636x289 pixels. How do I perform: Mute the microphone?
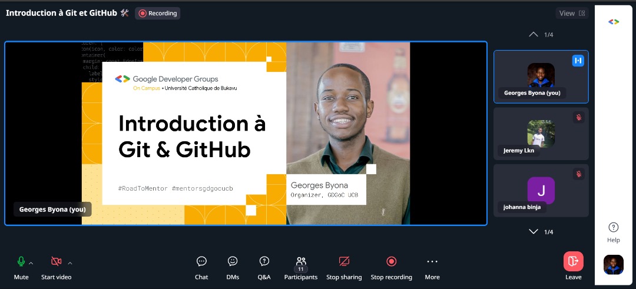pos(21,268)
